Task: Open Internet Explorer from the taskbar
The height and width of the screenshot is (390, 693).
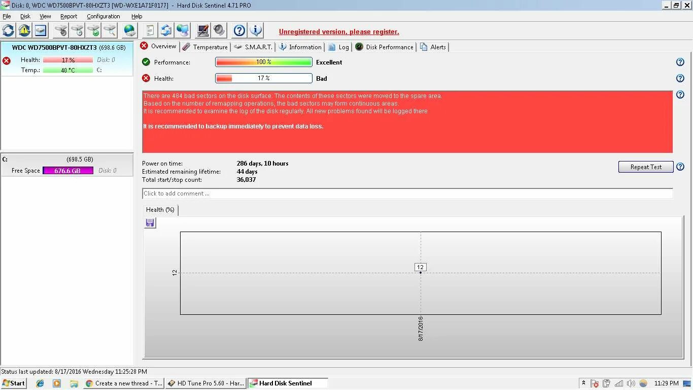Action: (x=40, y=383)
